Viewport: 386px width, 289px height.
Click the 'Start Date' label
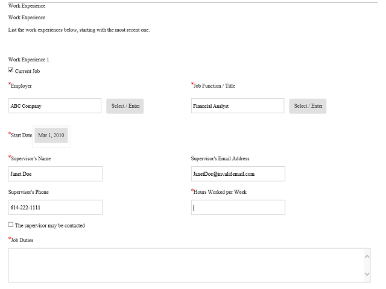[x=22, y=135]
